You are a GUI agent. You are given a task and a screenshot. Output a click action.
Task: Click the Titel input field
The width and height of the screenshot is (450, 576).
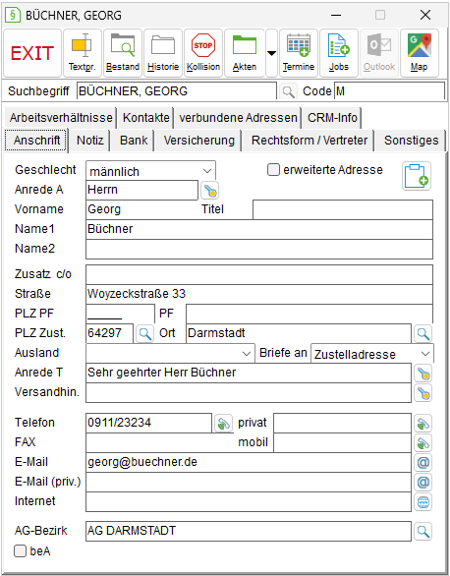343,209
